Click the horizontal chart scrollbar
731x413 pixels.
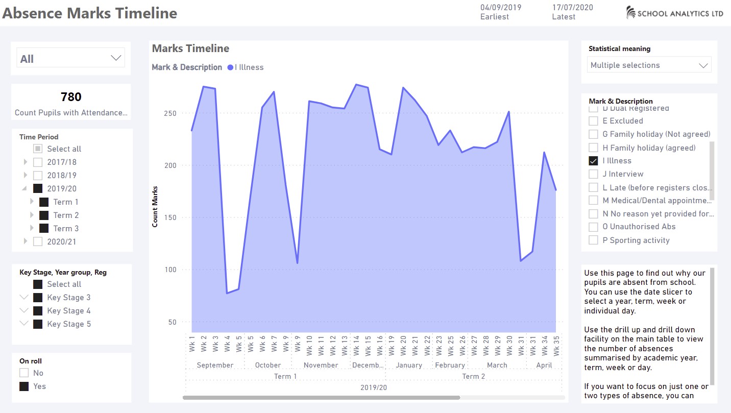[321, 397]
